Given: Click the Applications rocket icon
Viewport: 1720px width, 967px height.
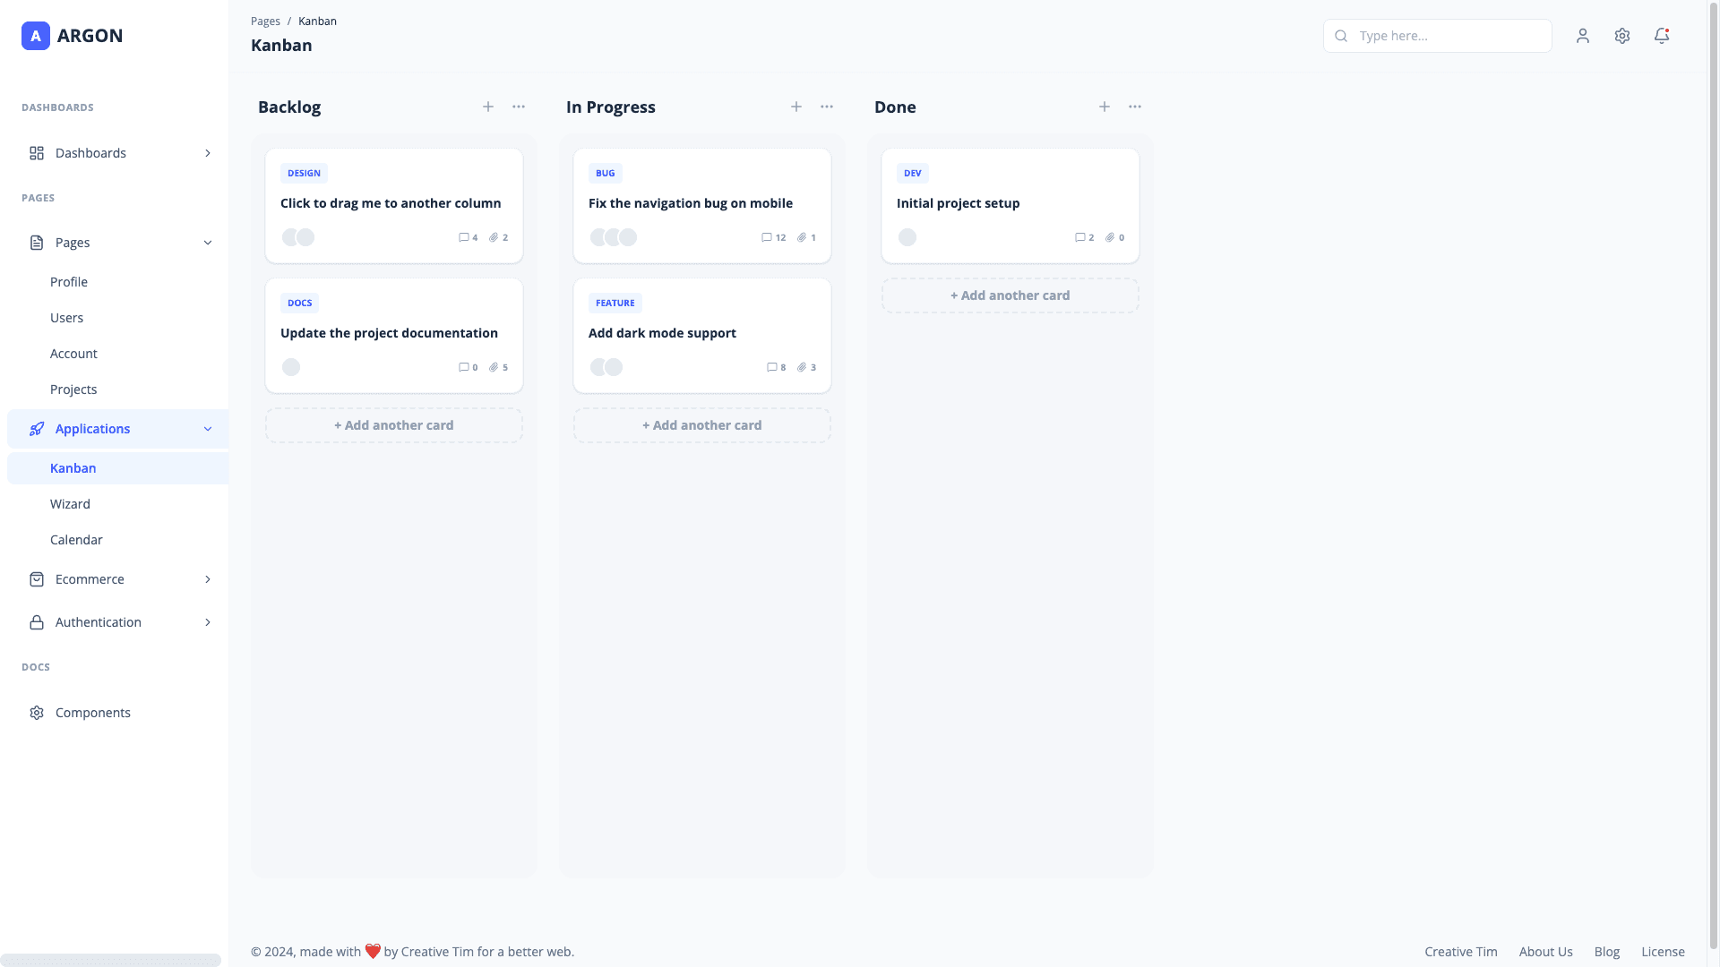Looking at the screenshot, I should [37, 429].
